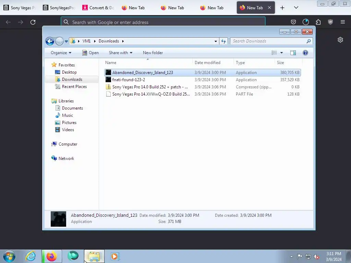Image resolution: width=351 pixels, height=263 pixels.
Task: Click the Downloads breadcrumb in address bar
Action: coord(109,41)
